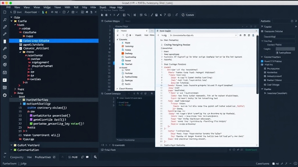Click the orange square icon item in file browser list
Image resolution: width=298 pixels, height=167 pixels.
pyautogui.click(x=123, y=53)
